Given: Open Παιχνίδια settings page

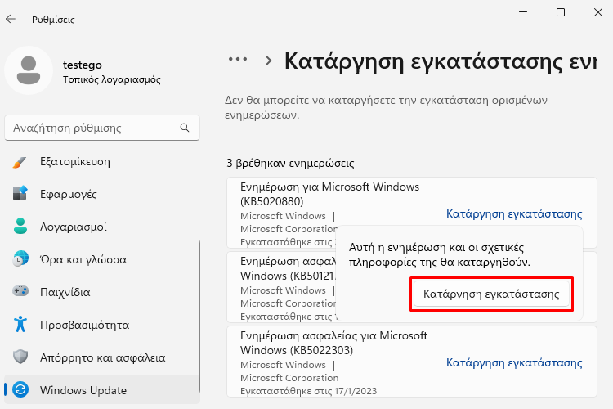Looking at the screenshot, I should [x=102, y=292].
